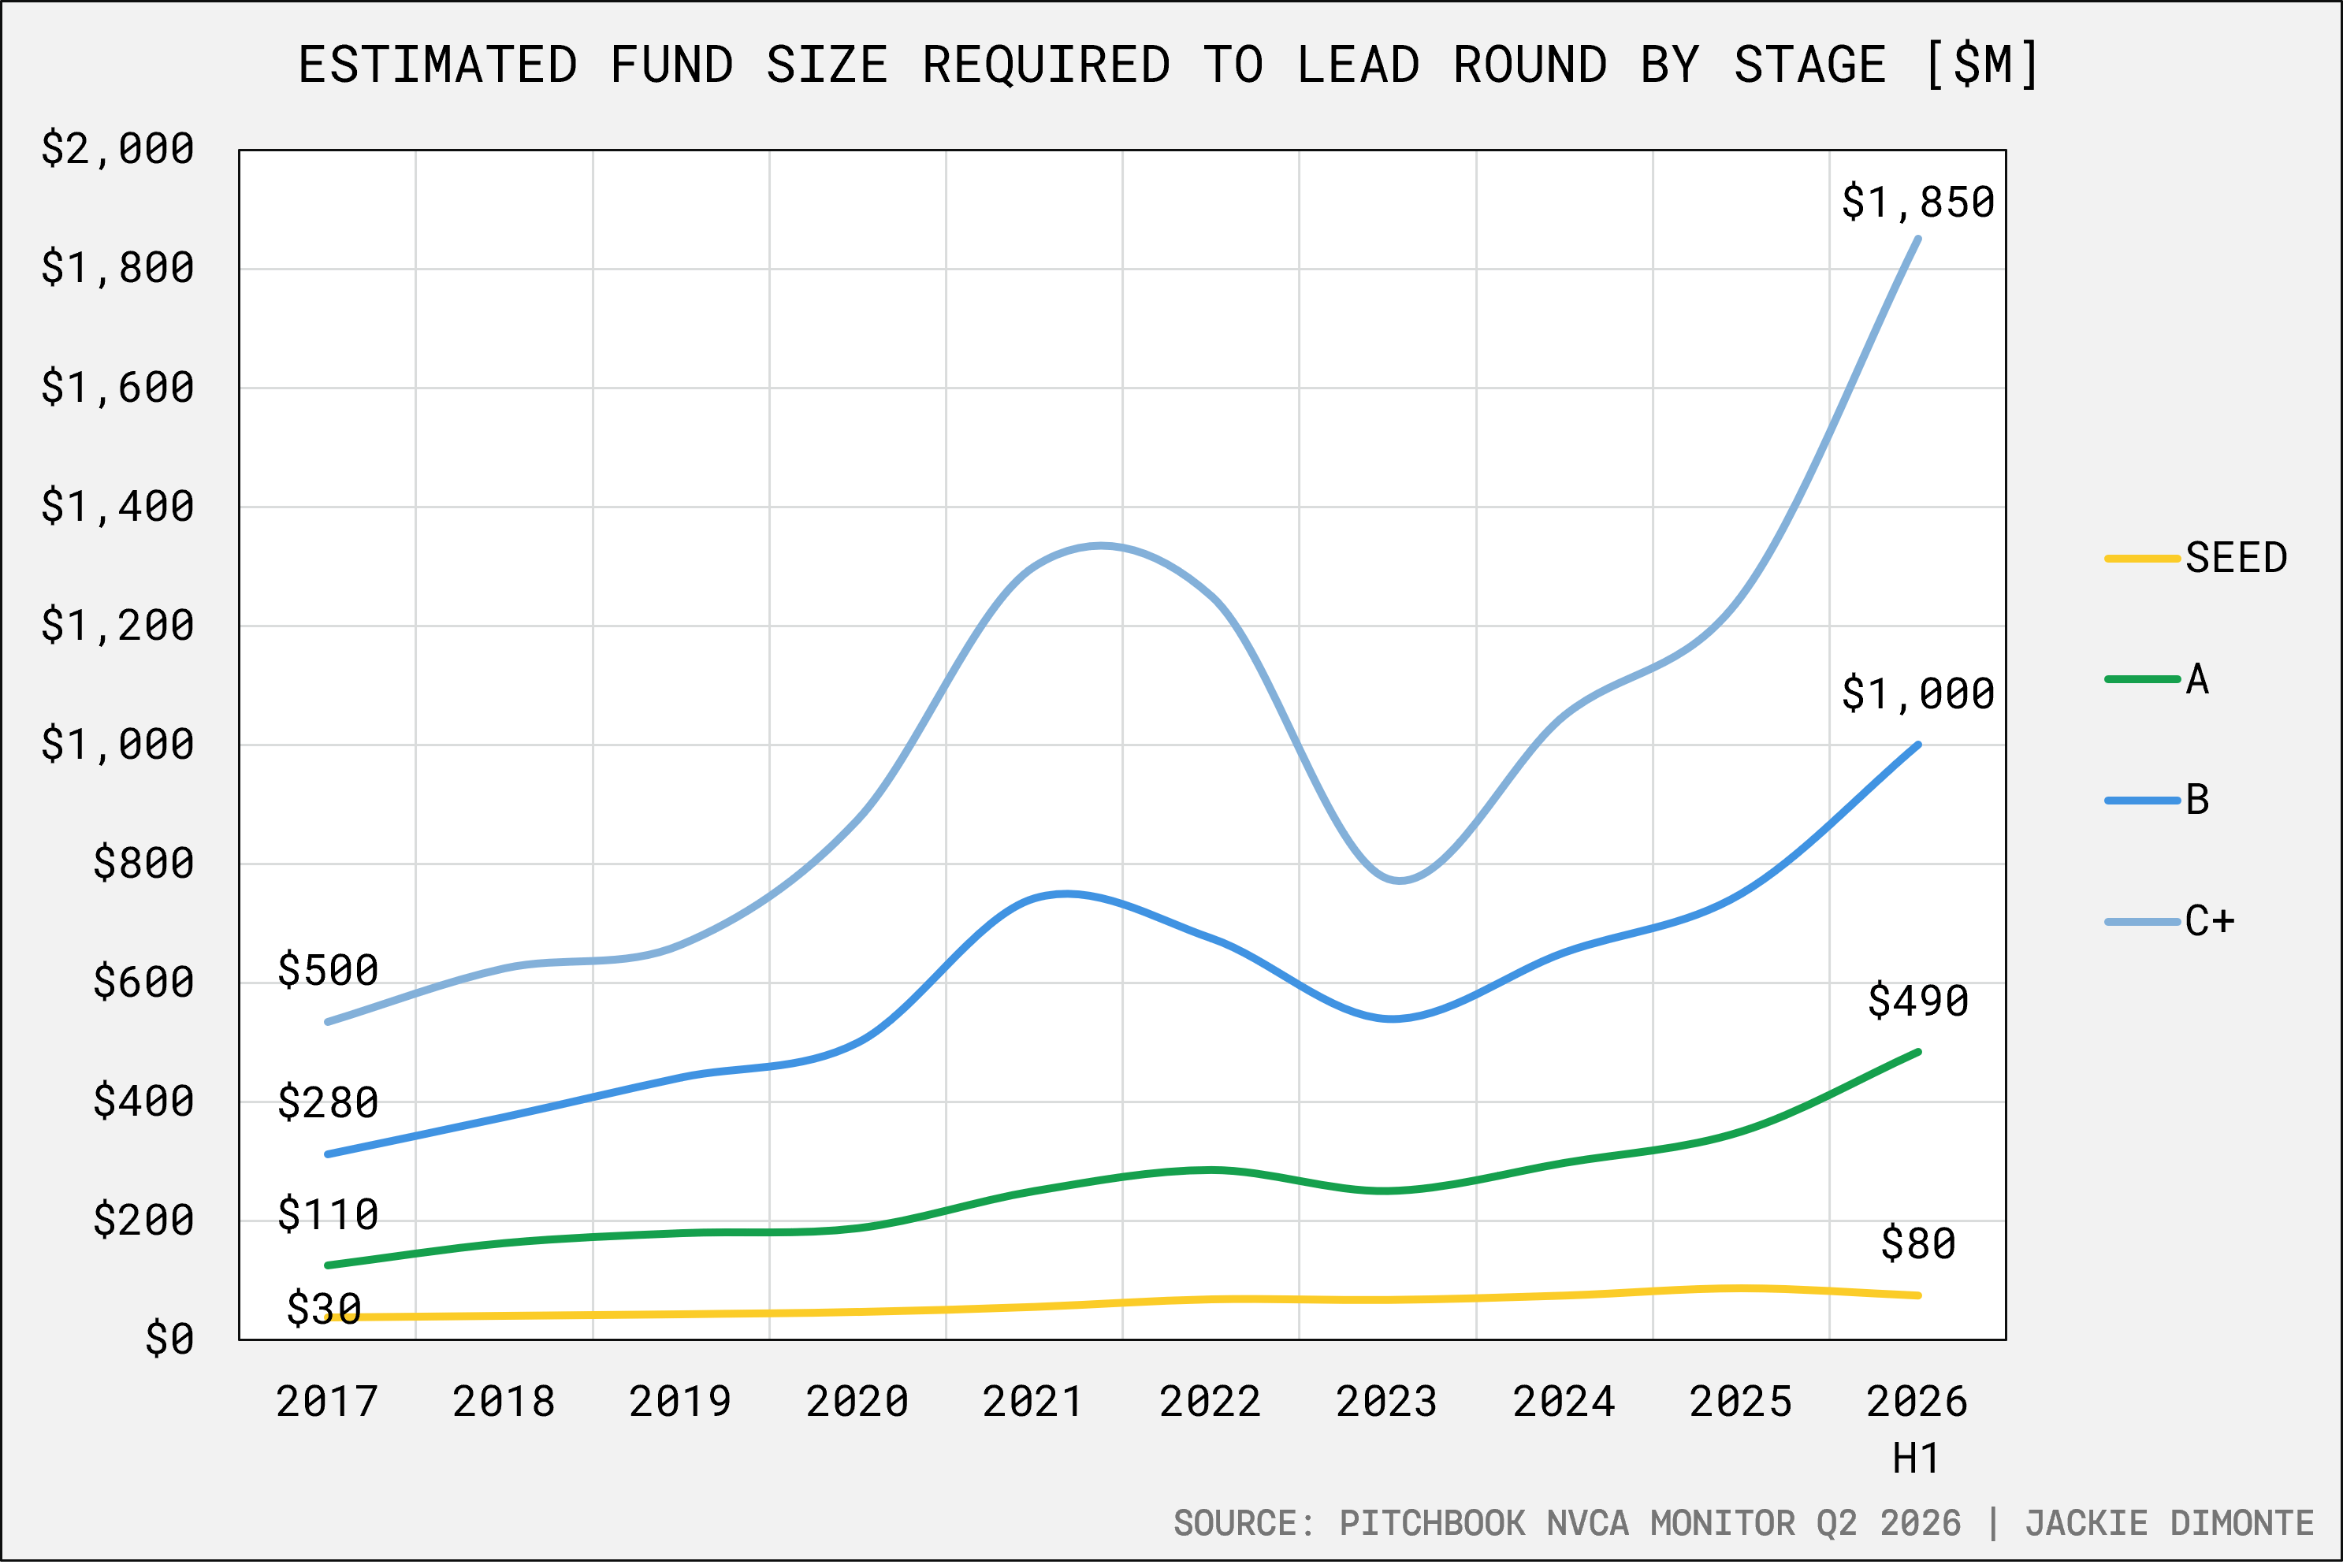Click the $2,000 y-axis label
2343x1568 pixels.
117,148
